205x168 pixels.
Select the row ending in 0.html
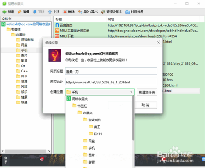tap(181, 91)
